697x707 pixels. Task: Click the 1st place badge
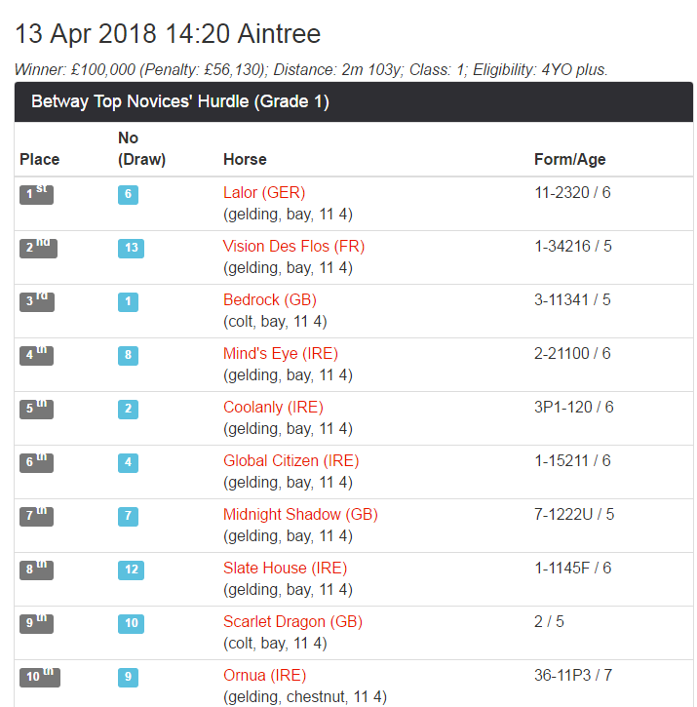tap(36, 194)
